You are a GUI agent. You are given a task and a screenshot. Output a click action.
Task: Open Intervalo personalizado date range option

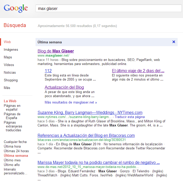pyautogui.click(x=15, y=171)
